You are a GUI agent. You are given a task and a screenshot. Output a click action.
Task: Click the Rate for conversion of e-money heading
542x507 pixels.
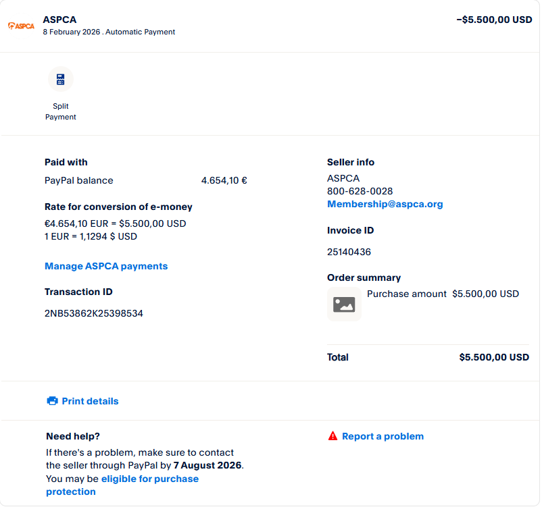click(118, 207)
